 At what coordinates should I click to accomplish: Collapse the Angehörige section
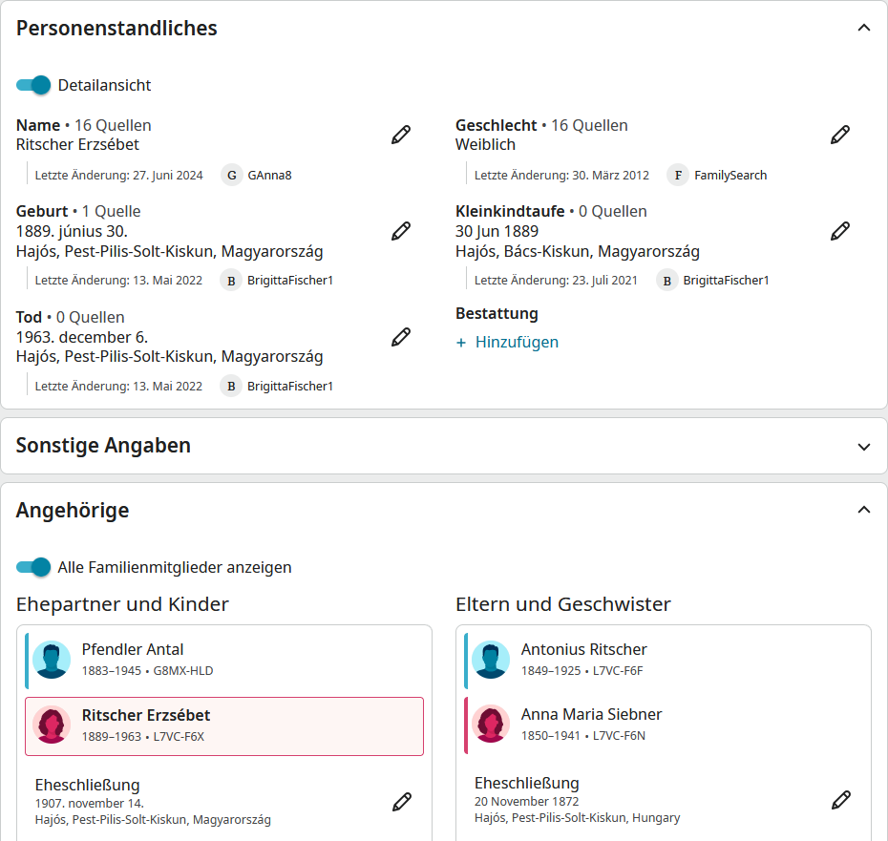(864, 511)
